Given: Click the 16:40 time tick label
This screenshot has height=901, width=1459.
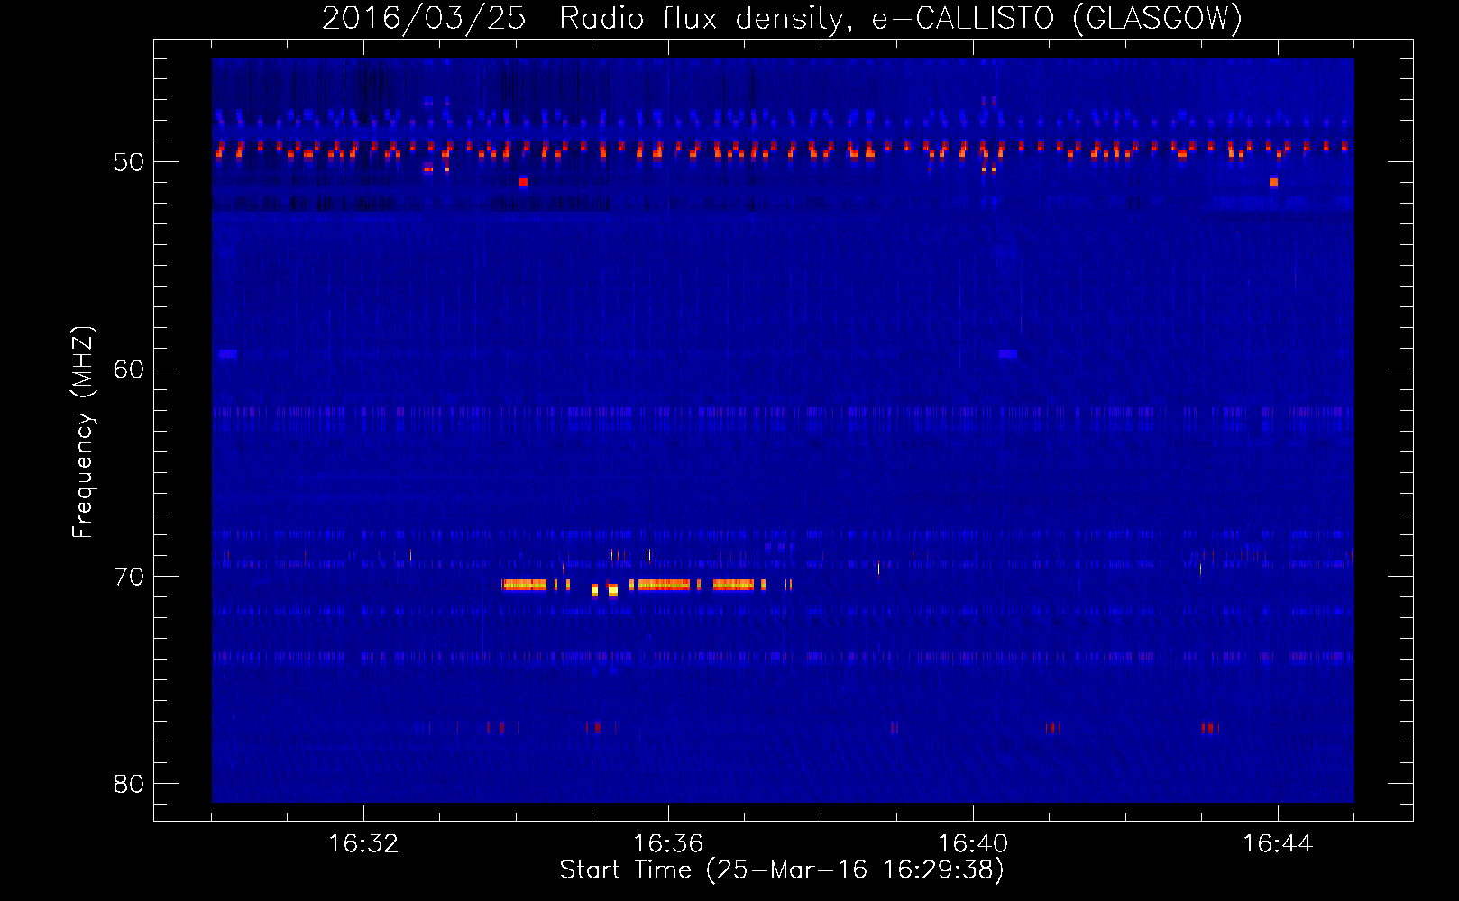Looking at the screenshot, I should pyautogui.click(x=973, y=844).
